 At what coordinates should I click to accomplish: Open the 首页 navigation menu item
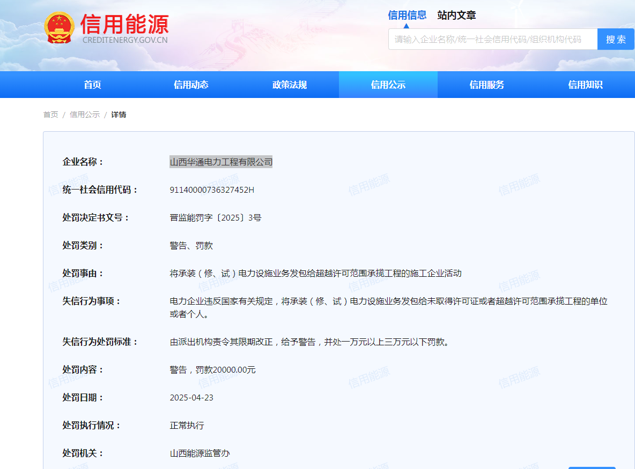(x=92, y=85)
